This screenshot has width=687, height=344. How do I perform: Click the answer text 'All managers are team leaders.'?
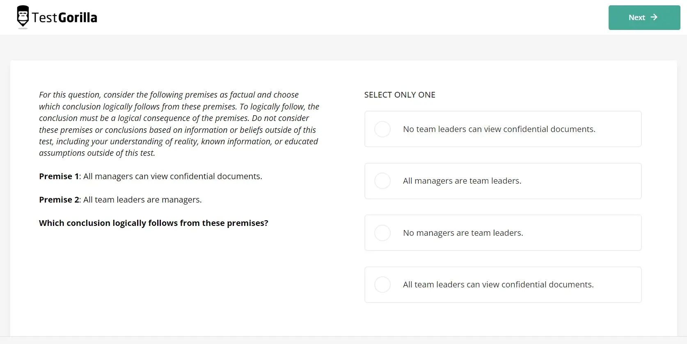click(462, 181)
